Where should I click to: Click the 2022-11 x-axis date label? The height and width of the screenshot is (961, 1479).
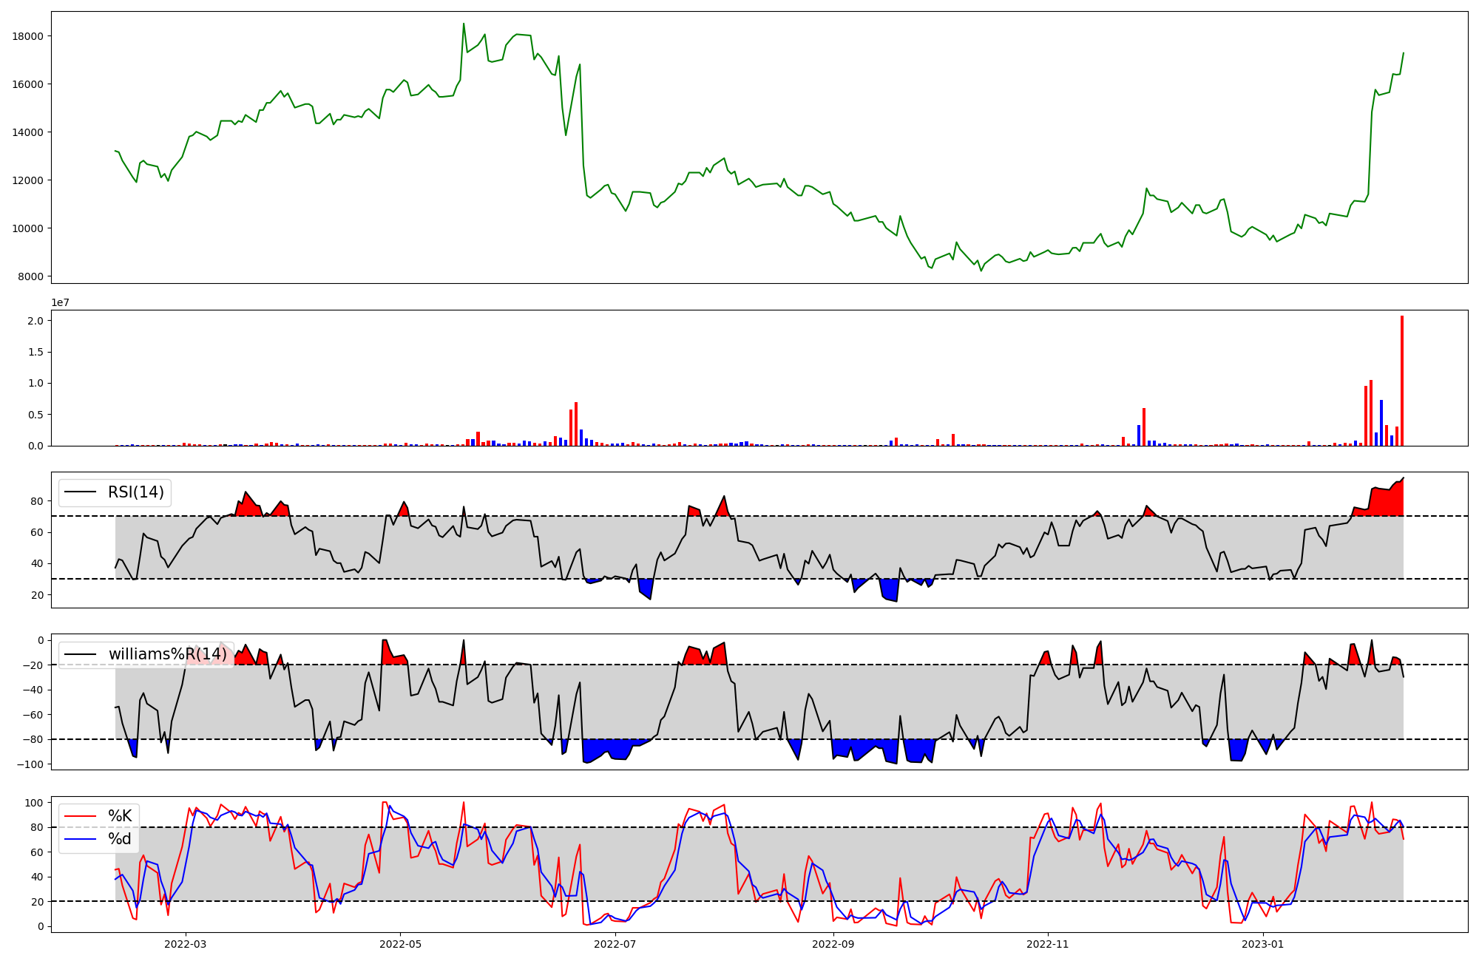click(1048, 944)
